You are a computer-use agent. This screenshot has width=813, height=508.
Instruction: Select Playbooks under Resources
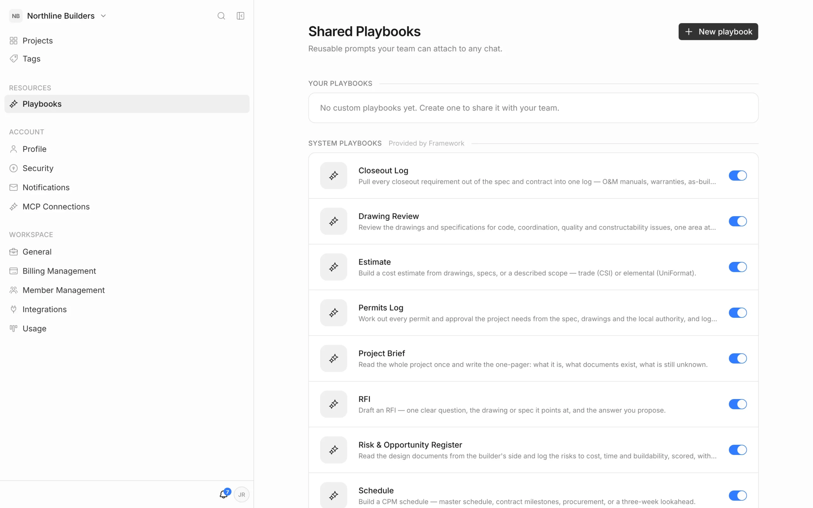coord(127,104)
